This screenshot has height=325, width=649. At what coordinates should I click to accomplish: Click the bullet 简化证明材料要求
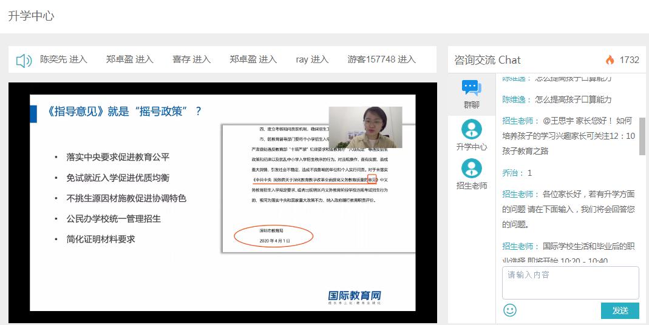click(101, 239)
